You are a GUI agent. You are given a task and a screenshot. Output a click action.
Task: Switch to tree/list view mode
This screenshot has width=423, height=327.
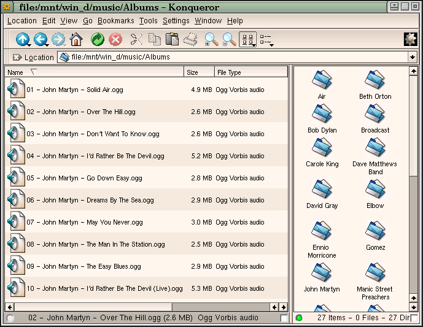click(x=265, y=39)
